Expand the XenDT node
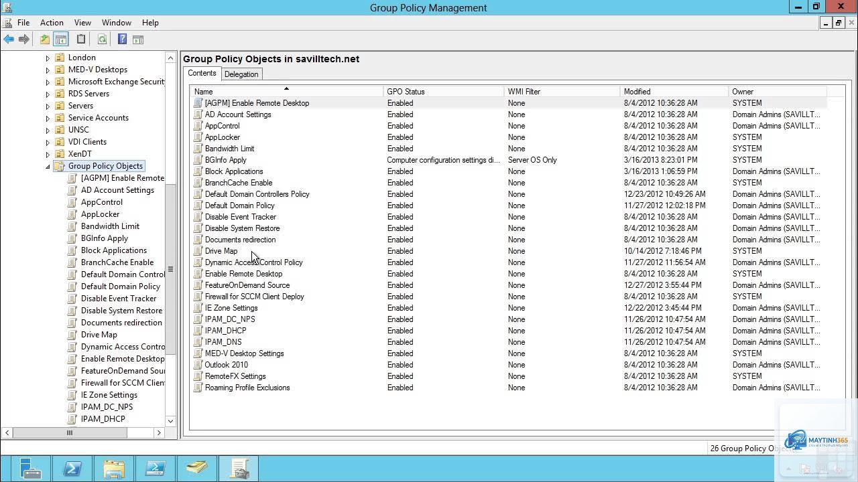This screenshot has height=482, width=858. 48,155
